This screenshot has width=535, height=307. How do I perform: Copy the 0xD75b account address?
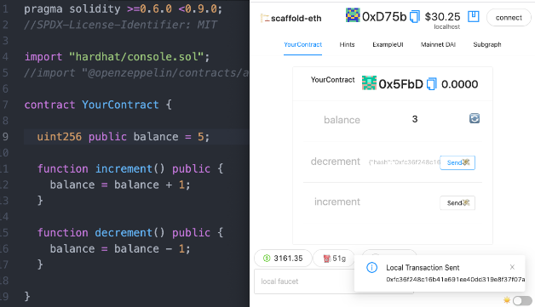click(x=415, y=16)
